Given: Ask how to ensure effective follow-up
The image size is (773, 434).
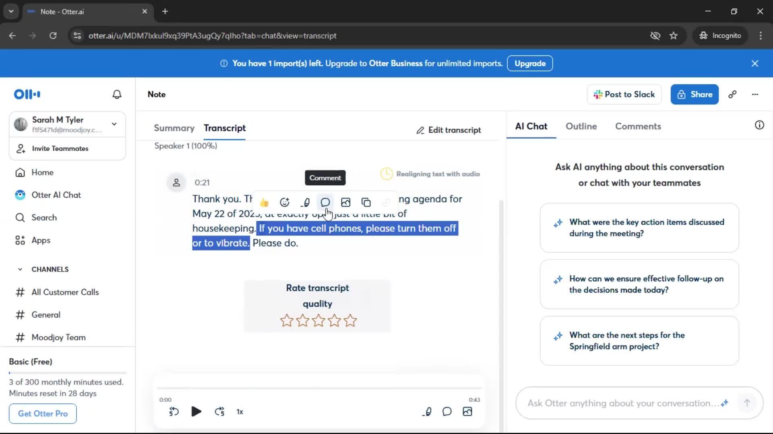Looking at the screenshot, I should pos(639,285).
